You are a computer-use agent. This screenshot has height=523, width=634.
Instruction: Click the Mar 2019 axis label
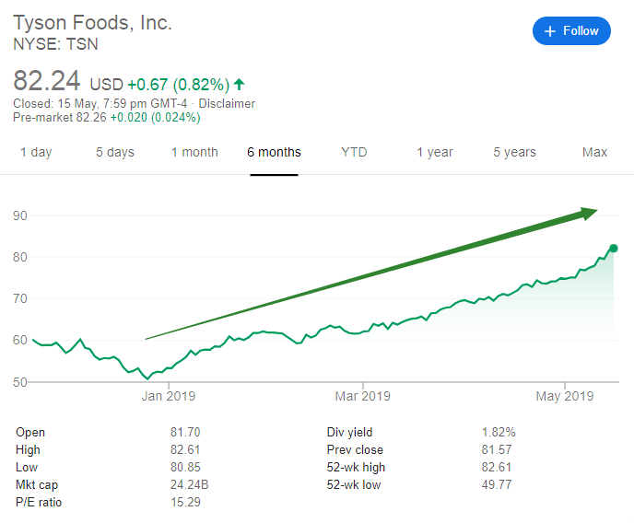363,396
